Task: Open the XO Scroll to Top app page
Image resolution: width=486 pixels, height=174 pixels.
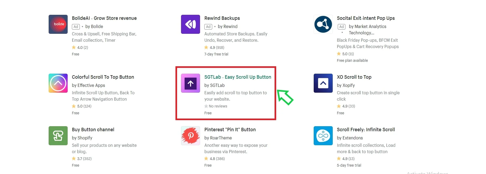Action: 354,77
